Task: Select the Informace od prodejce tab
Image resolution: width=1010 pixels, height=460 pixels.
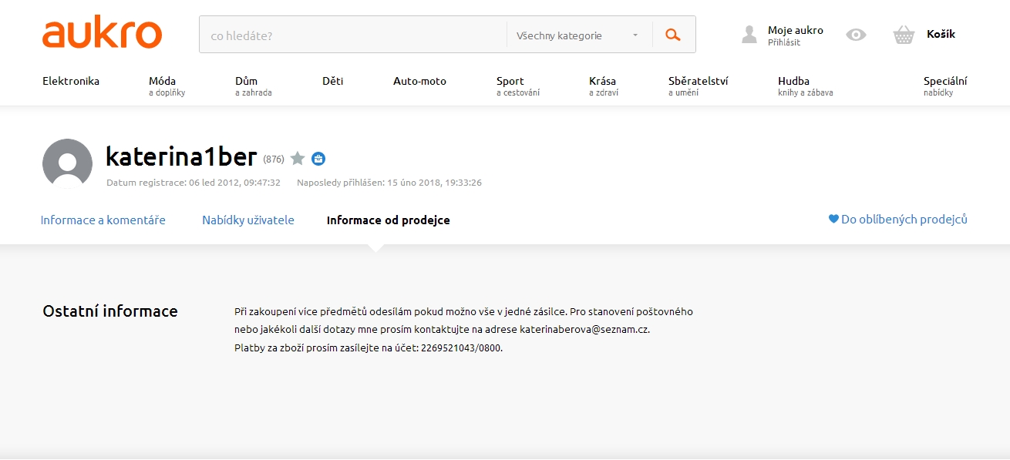Action: pos(388,220)
